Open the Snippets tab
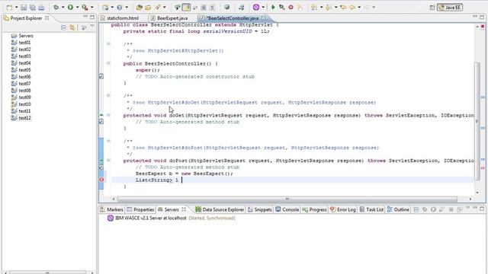Image resolution: width=488 pixels, height=274 pixels. [260, 210]
